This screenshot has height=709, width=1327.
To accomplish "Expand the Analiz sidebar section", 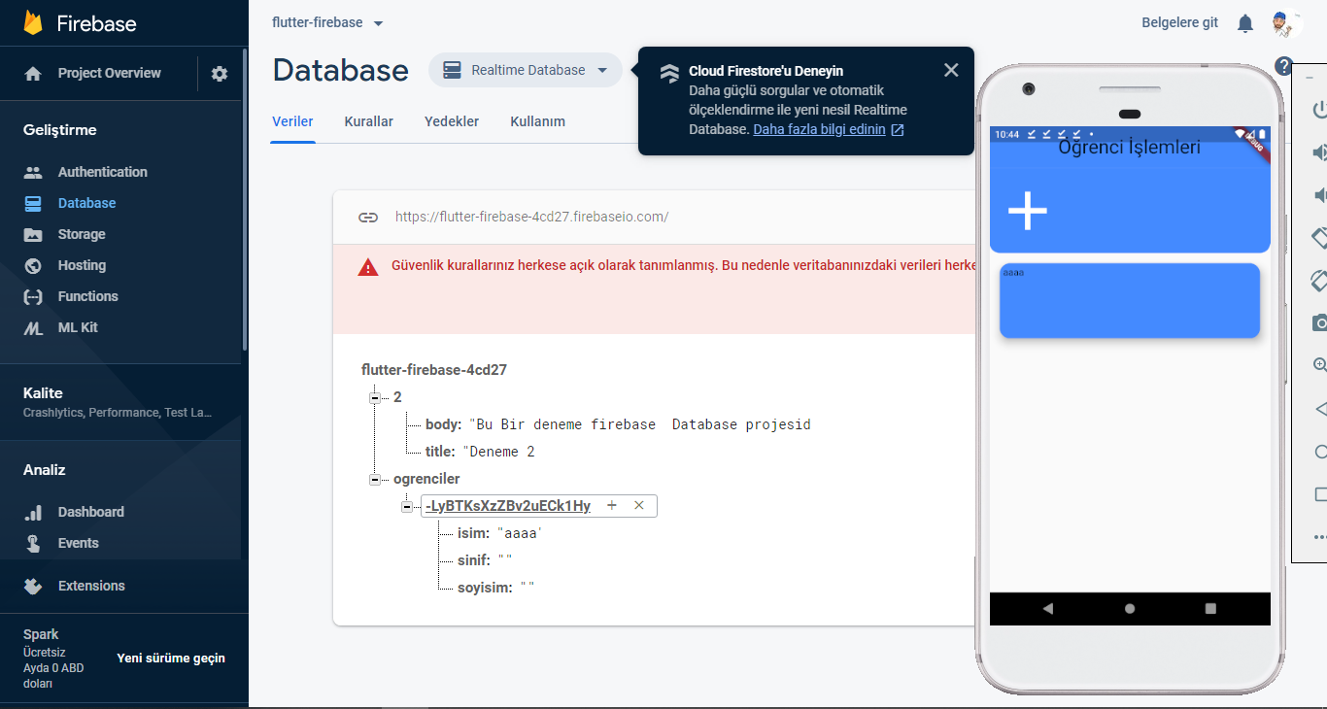I will [x=45, y=470].
